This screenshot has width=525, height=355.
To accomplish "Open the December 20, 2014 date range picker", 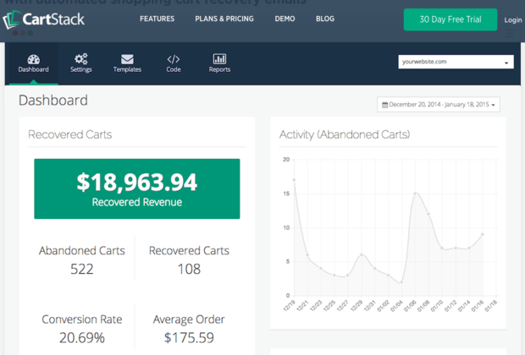I will point(439,105).
